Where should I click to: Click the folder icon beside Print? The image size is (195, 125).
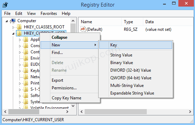pyautogui.click(x=26, y=83)
